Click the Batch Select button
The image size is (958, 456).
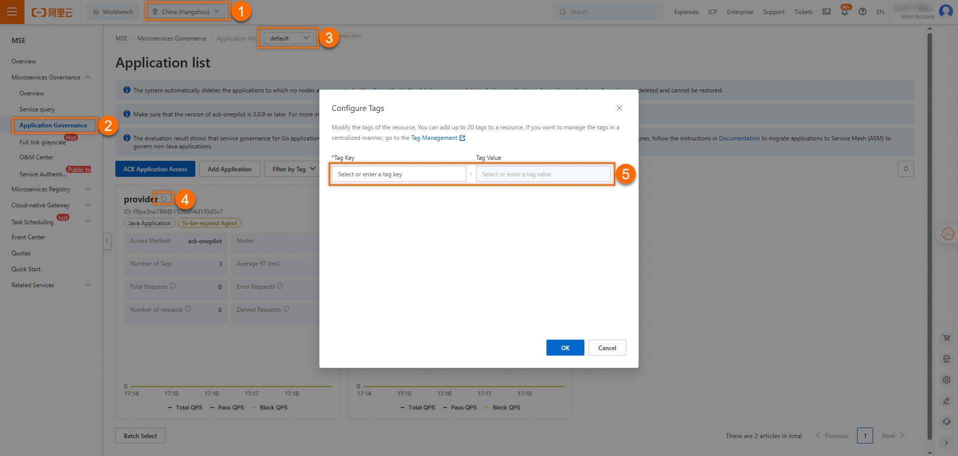(140, 436)
